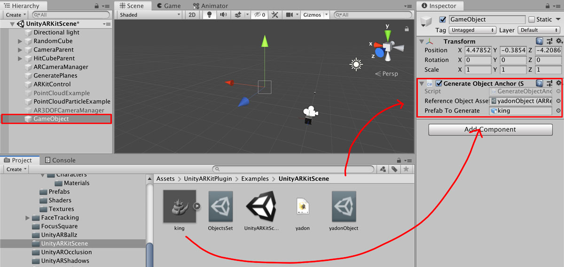The image size is (564, 267).
Task: Open the Shaded draw mode dropdown
Action: (x=149, y=15)
